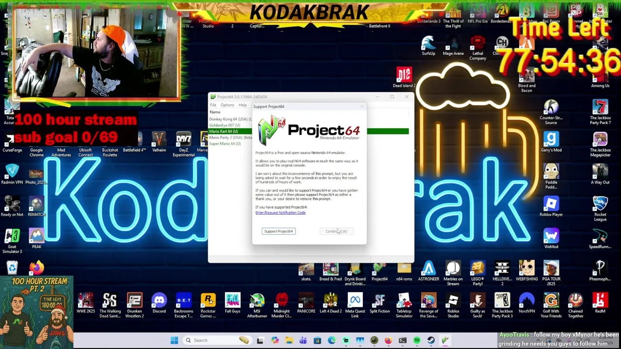
Task: Open Discord desktop icon
Action: 159,304
